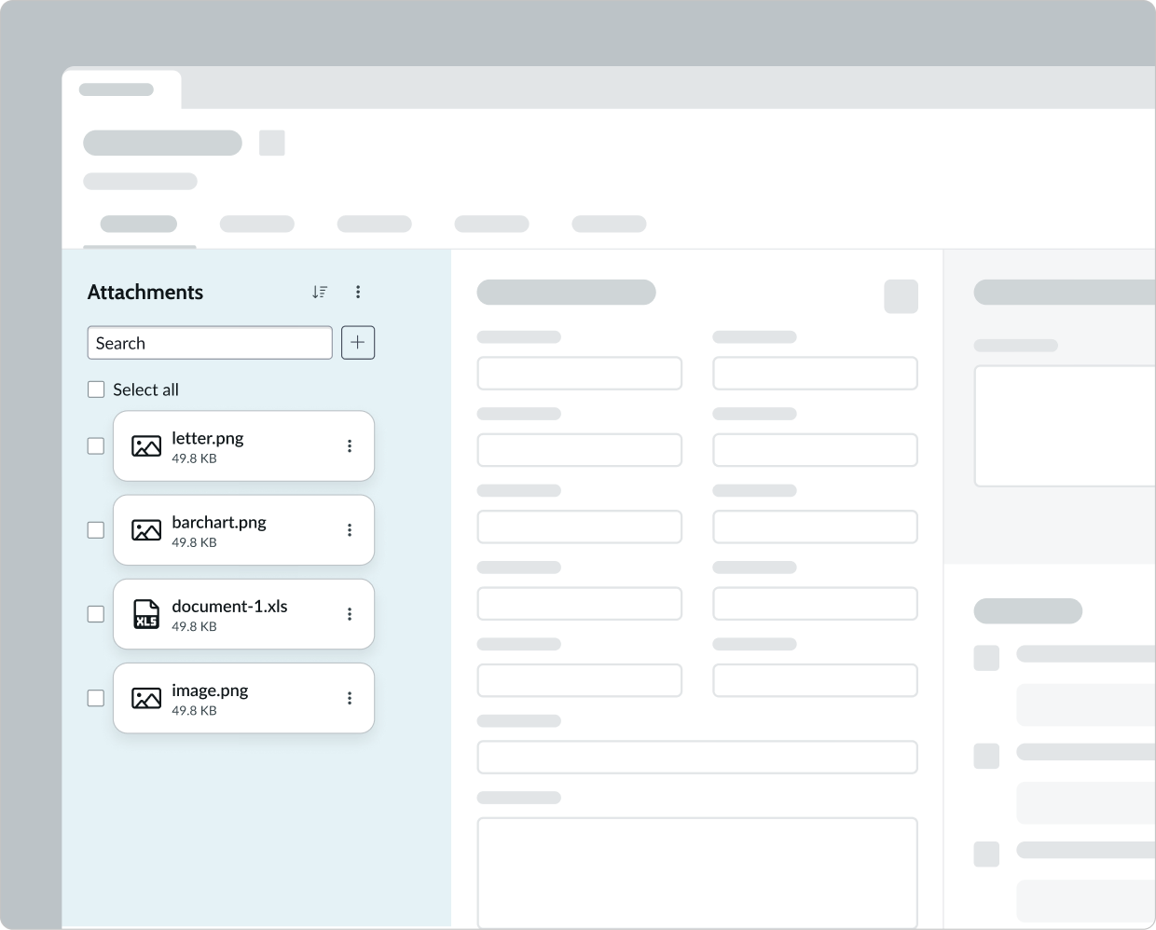Select the document-1.xls file name

(x=229, y=607)
